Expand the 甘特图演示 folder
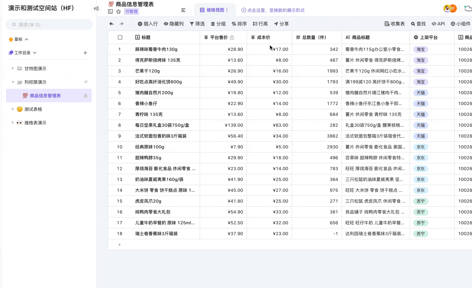 pos(13,68)
